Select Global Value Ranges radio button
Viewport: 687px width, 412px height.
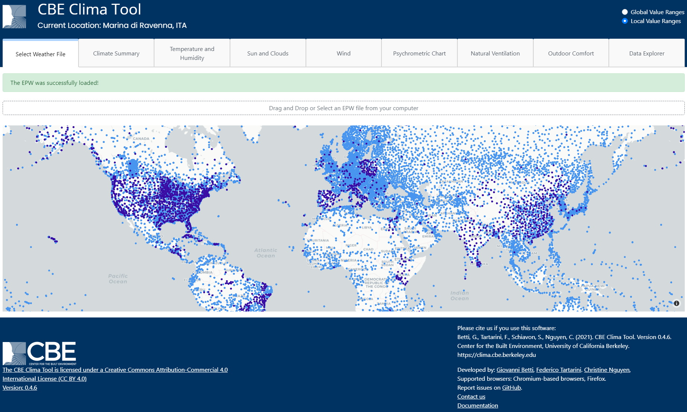click(x=625, y=12)
